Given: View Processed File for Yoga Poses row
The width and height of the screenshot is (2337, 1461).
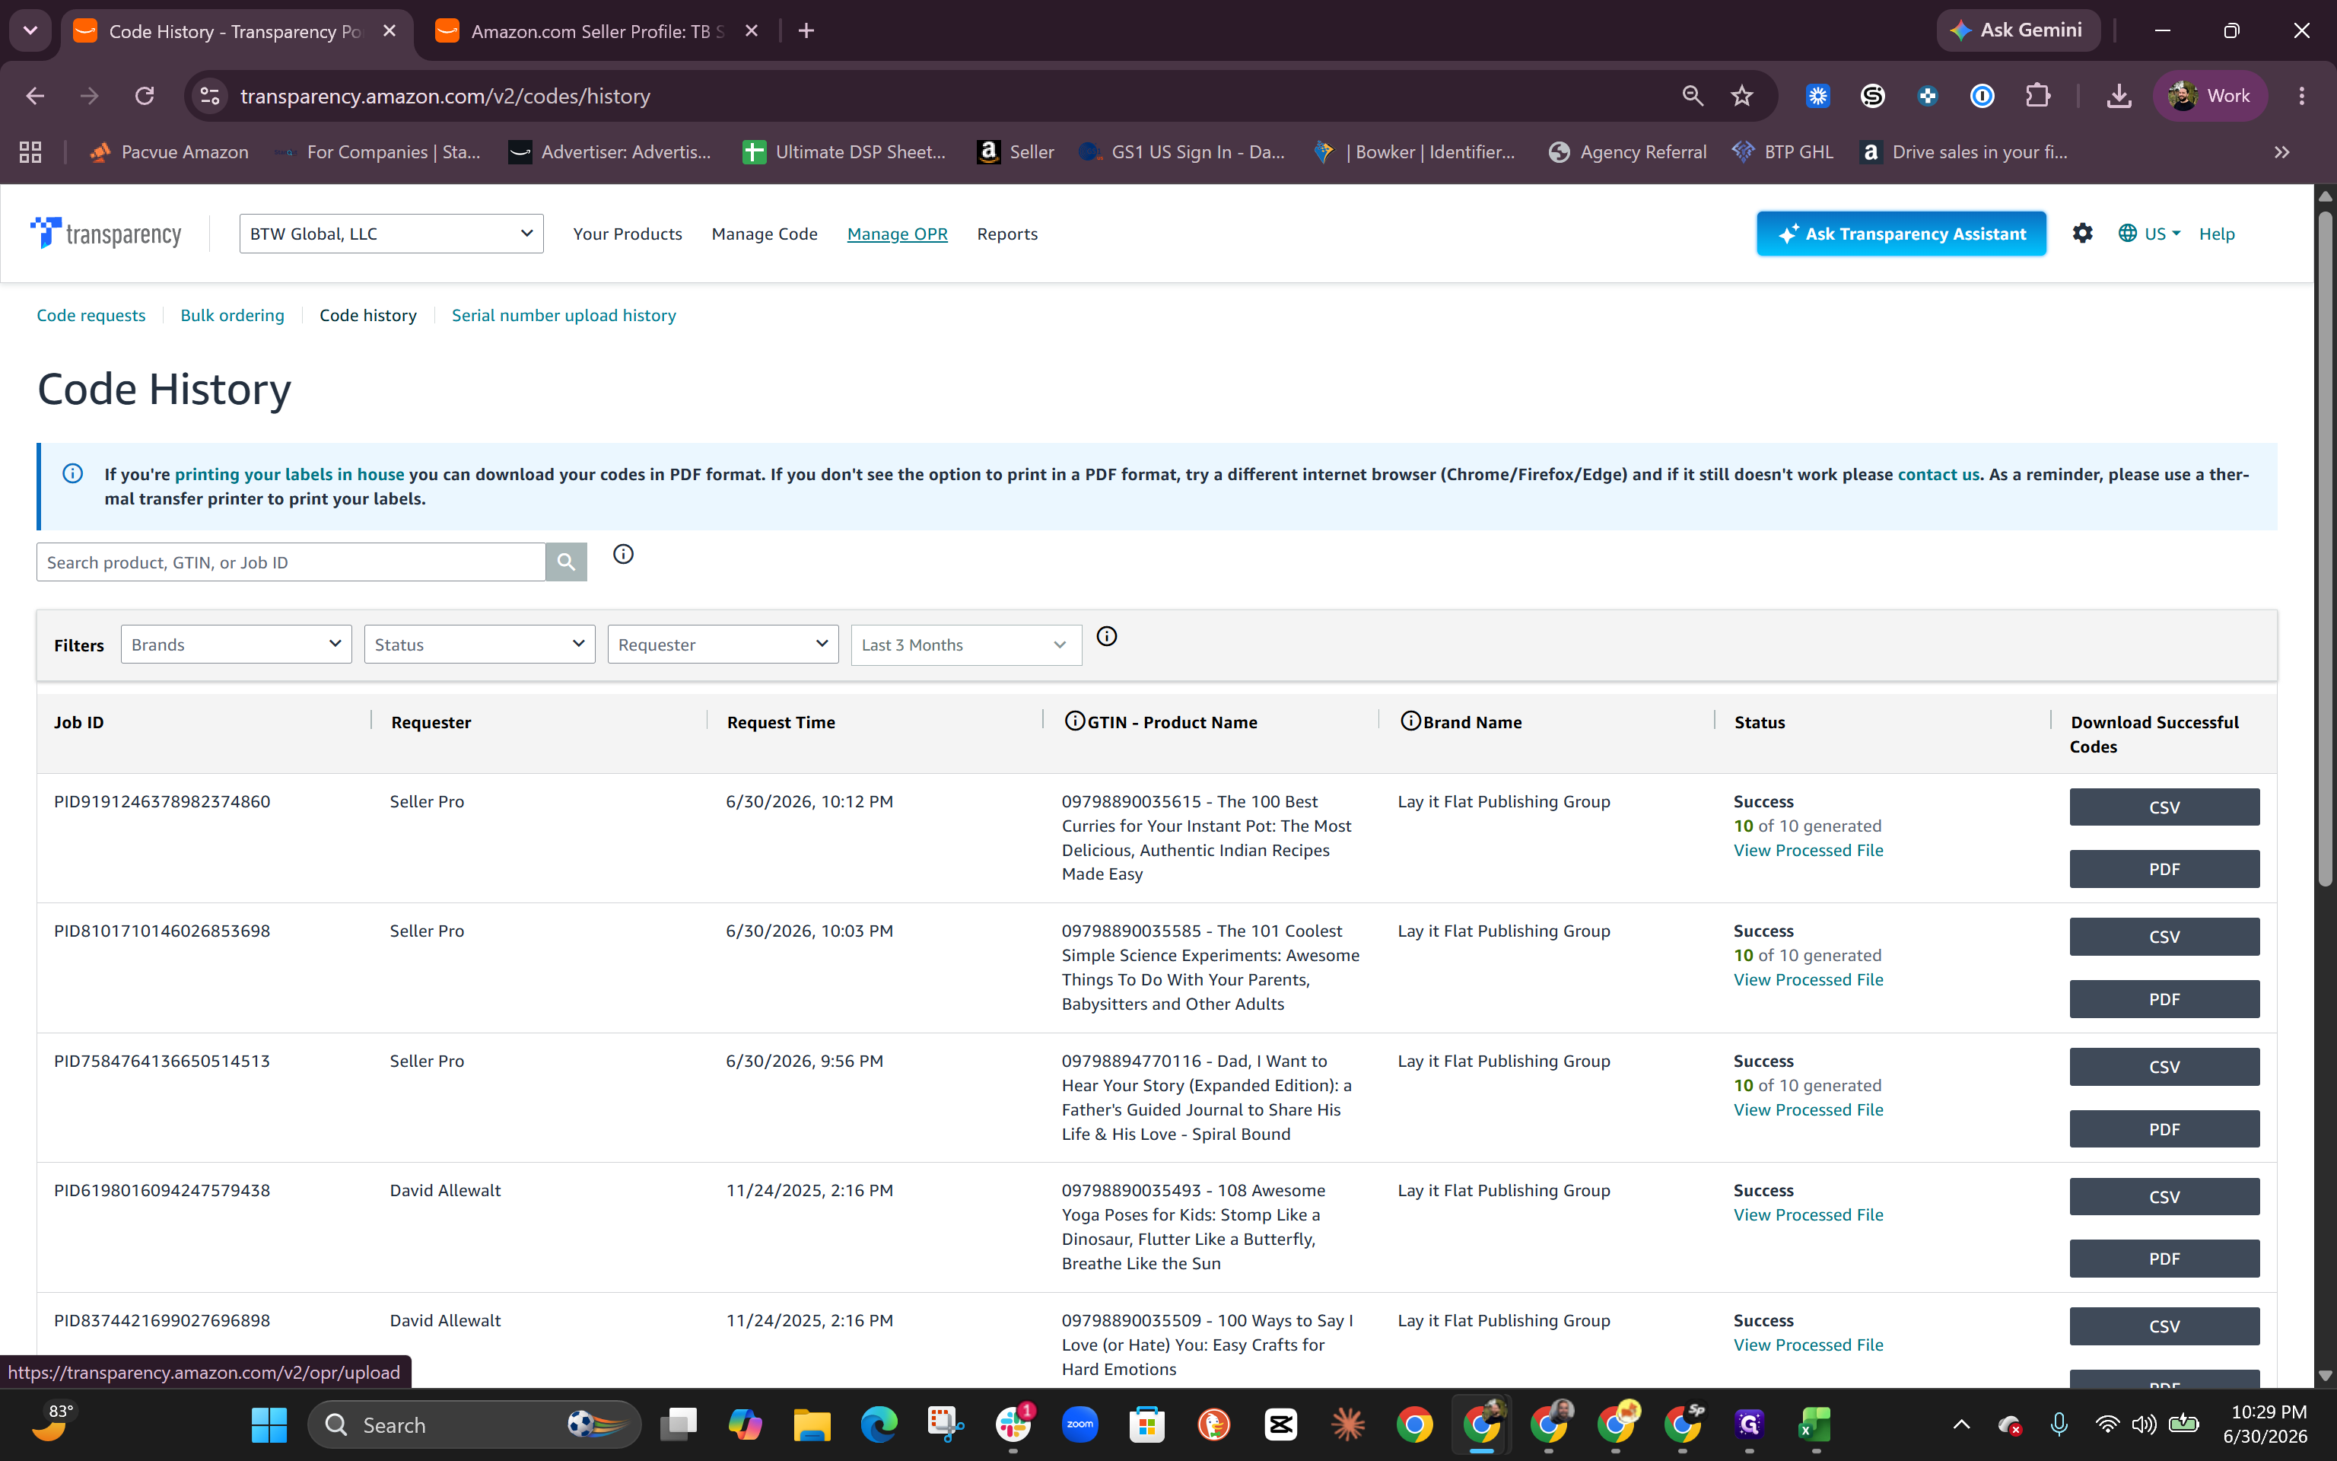Looking at the screenshot, I should 1808,1214.
